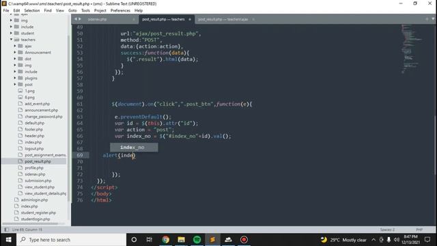The height and width of the screenshot is (246, 437).
Task: Open default.php file
Action: [x=34, y=123]
